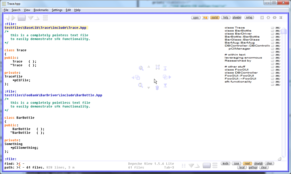This screenshot has height=174, width=291.
Task: Click the open button
Action: coord(196,18)
